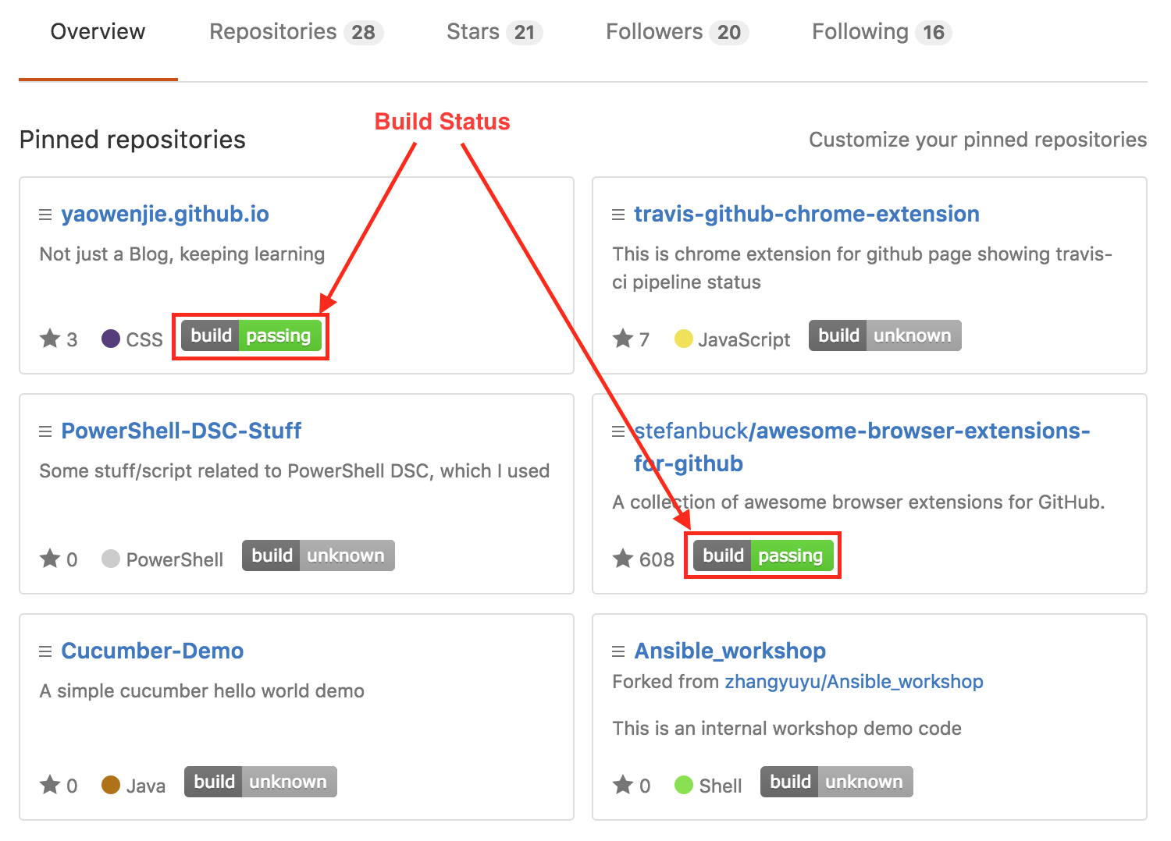Open yaowenjie.github.io repository link

[x=165, y=214]
